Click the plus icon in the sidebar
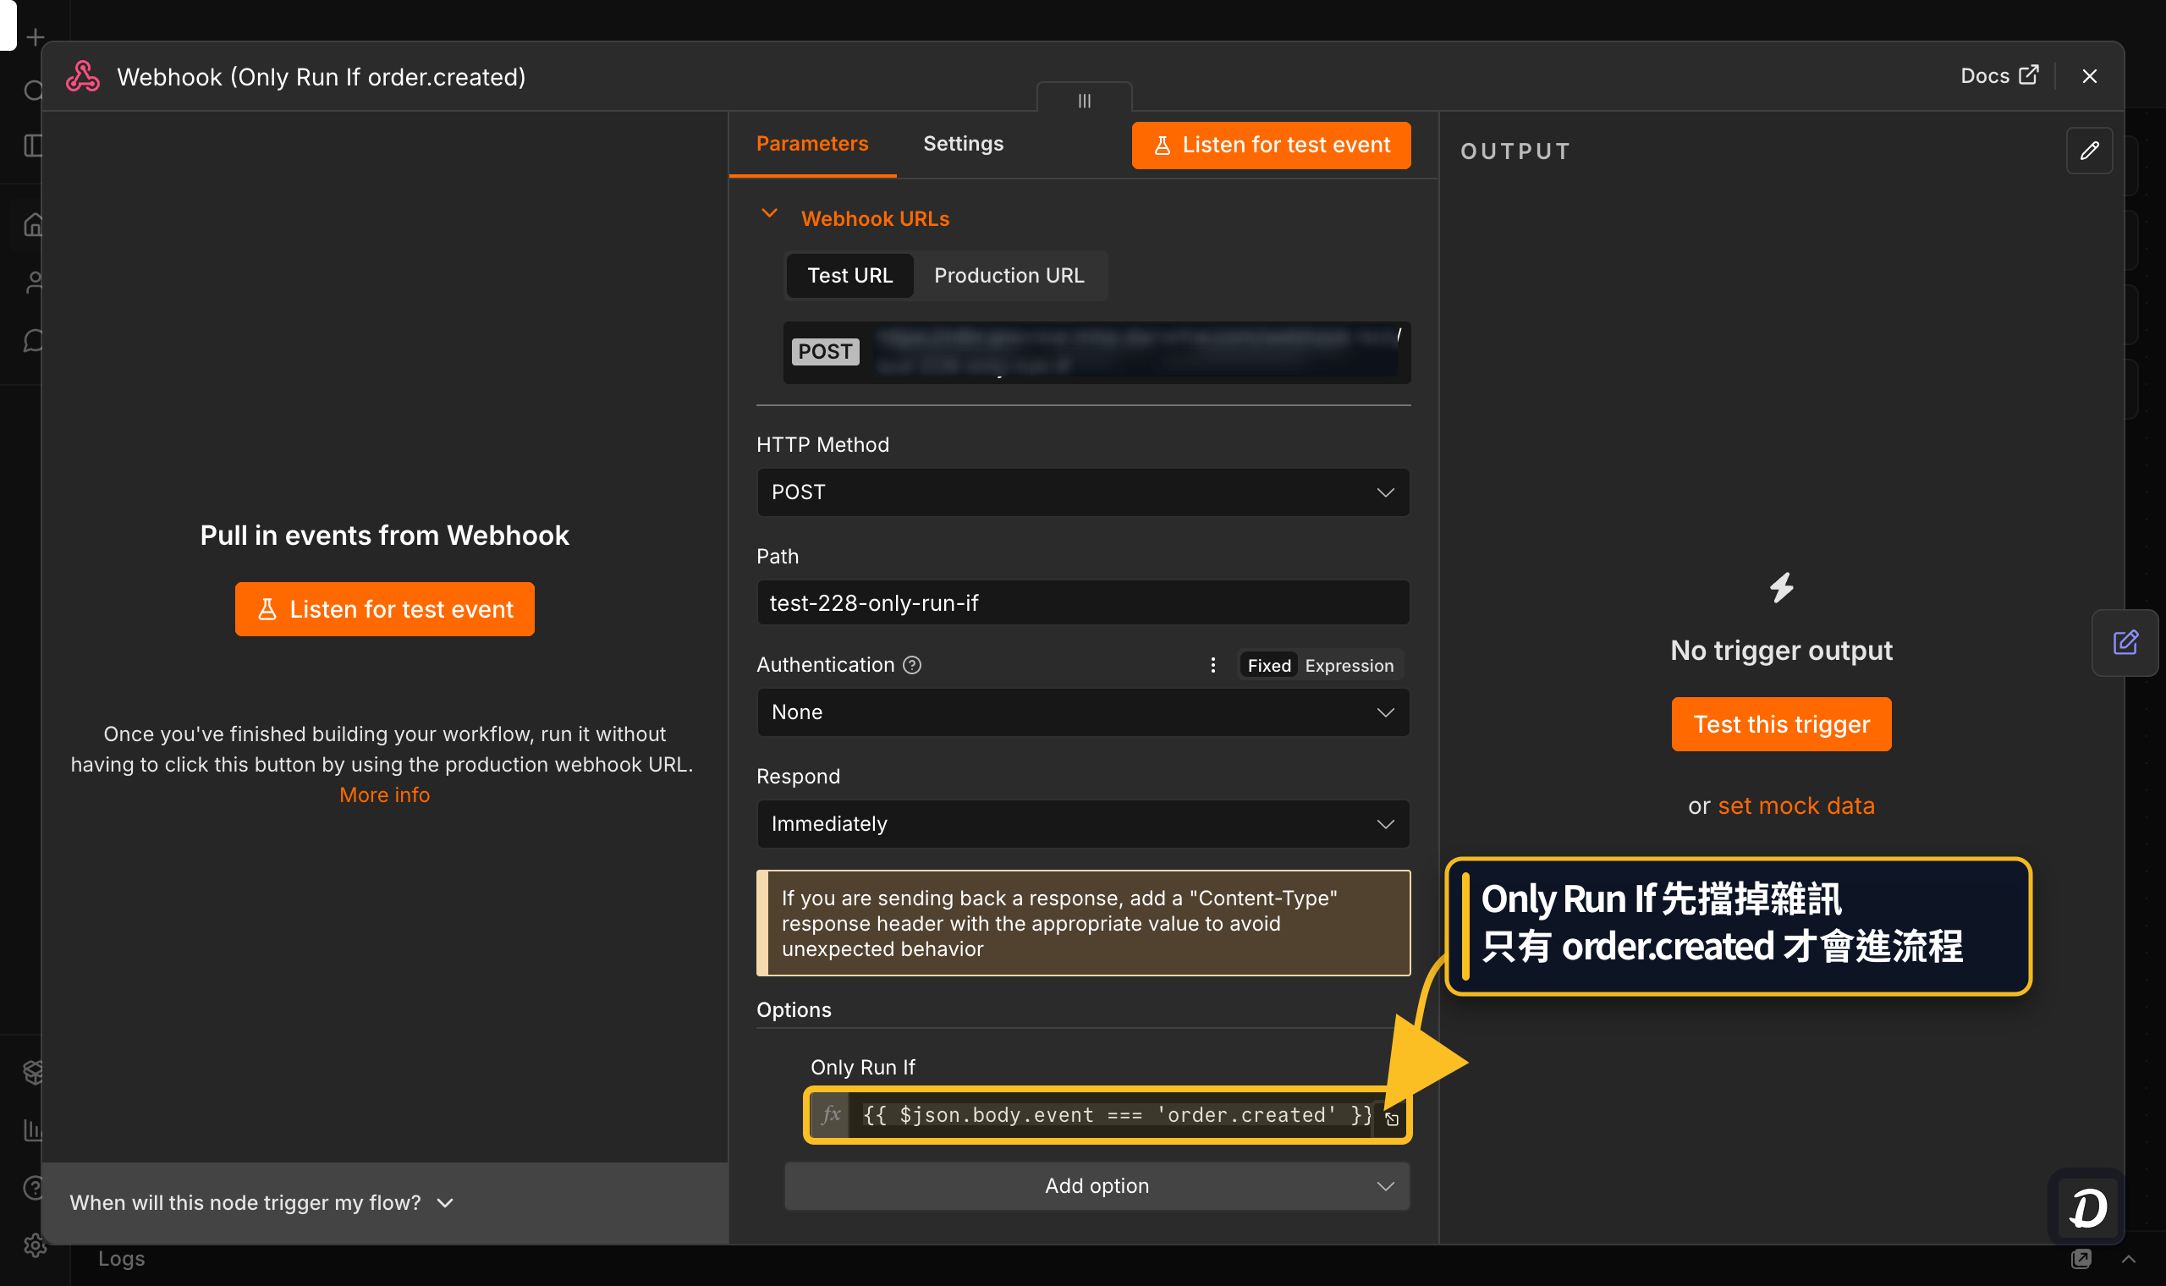Viewport: 2166px width, 1286px height. tap(35, 37)
